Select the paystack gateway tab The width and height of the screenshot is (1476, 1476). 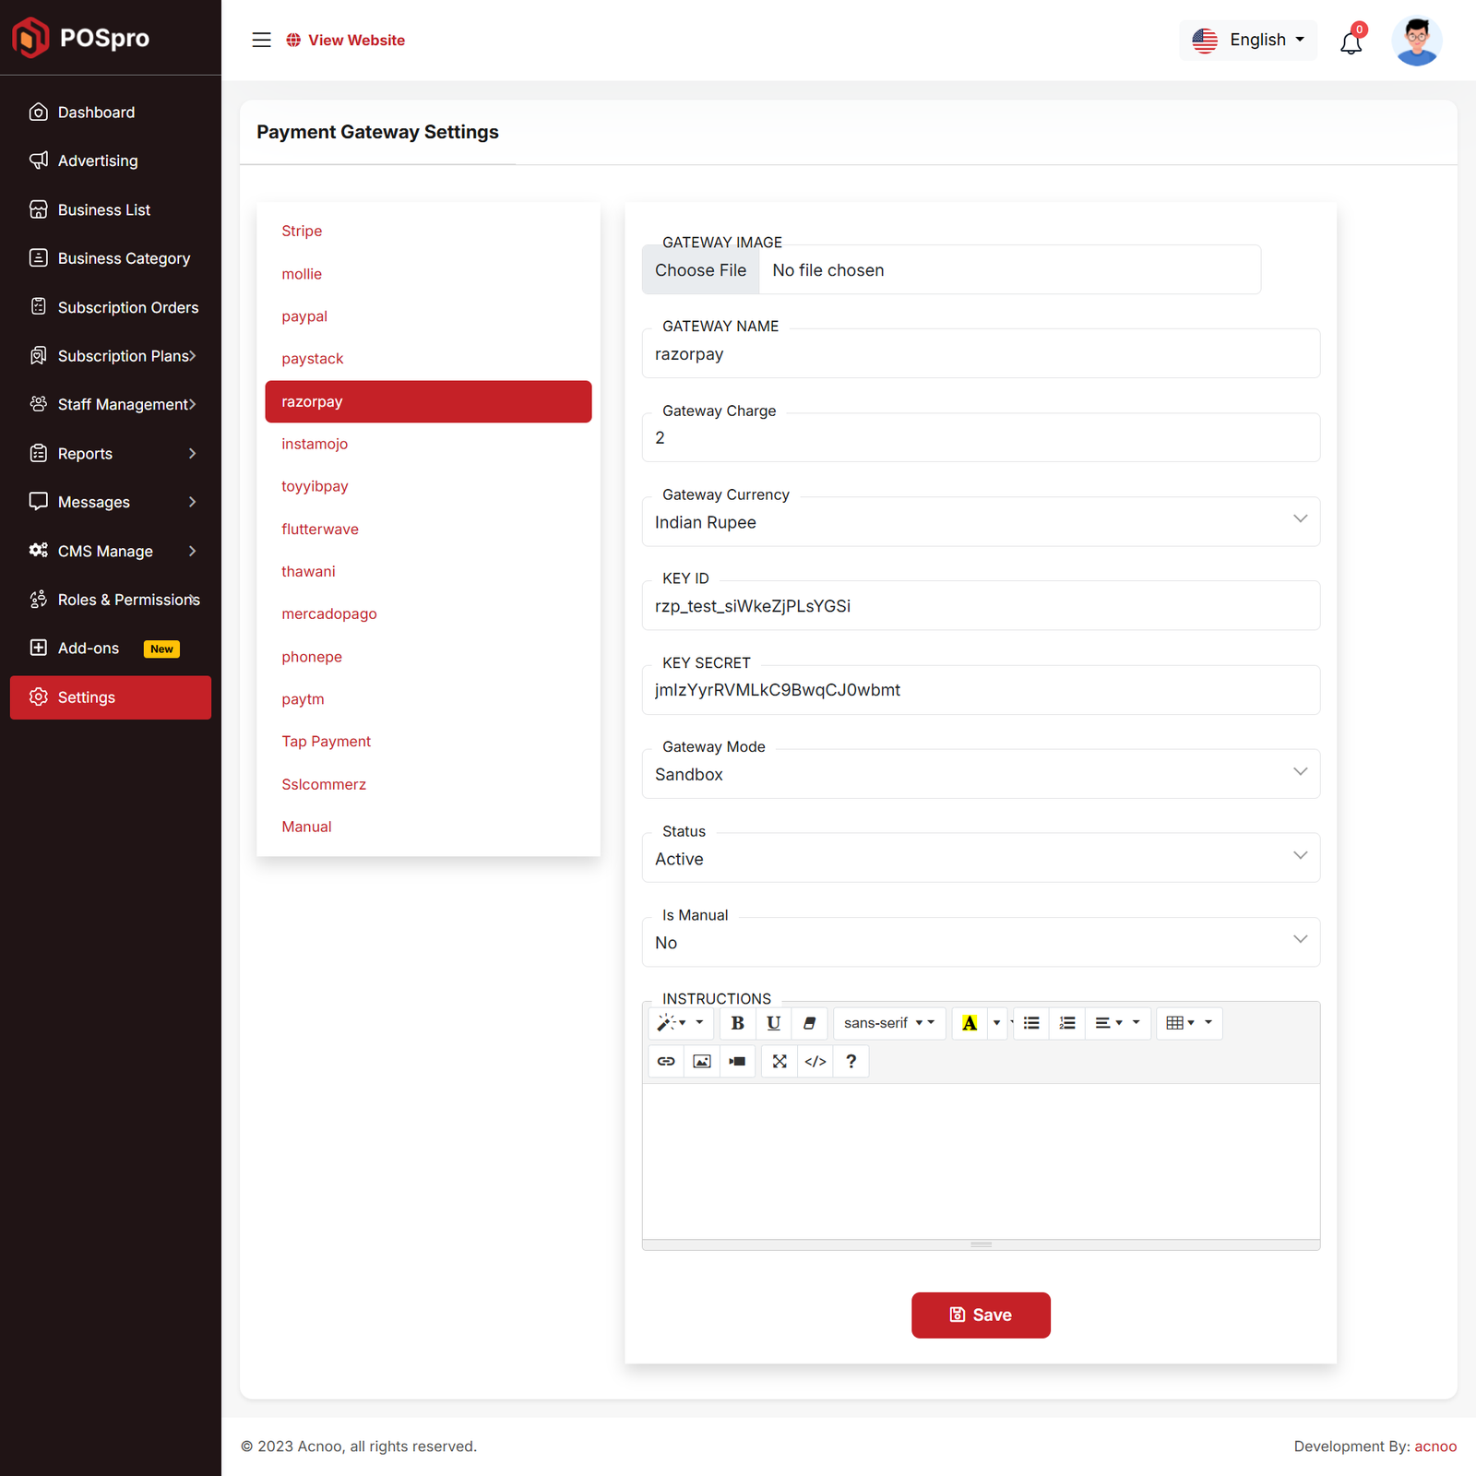[x=313, y=359]
